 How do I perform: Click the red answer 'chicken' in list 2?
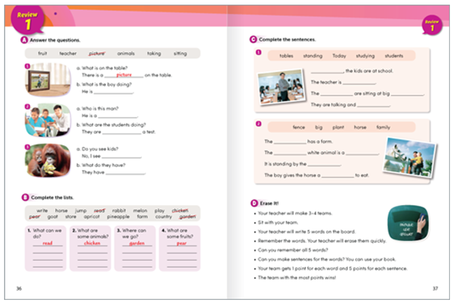pos(92,243)
